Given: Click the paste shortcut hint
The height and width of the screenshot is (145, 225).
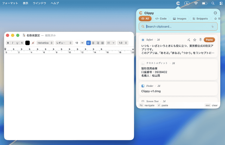Looking at the screenshot, I should coord(163,105).
